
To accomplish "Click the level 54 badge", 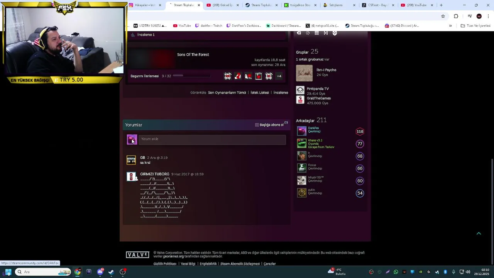I will click(x=360, y=193).
